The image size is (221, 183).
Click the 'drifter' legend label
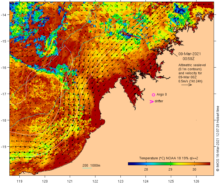(x=159, y=101)
